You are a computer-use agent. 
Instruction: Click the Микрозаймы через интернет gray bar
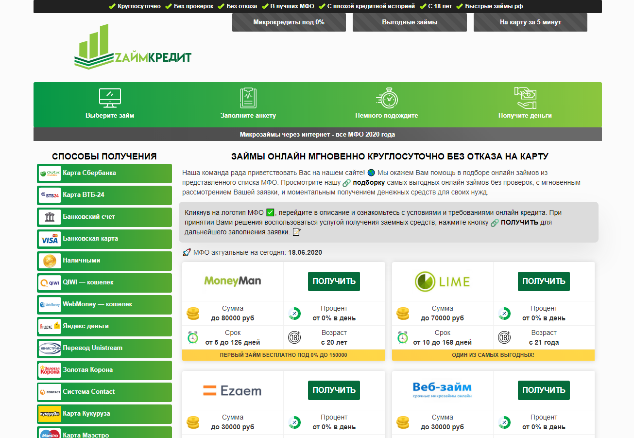tap(318, 135)
